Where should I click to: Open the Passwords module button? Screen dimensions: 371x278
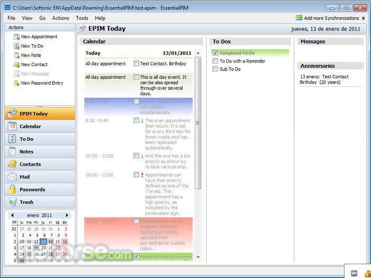tap(40, 190)
